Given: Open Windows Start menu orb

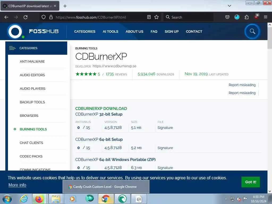Looking at the screenshot, I should coord(7,199).
